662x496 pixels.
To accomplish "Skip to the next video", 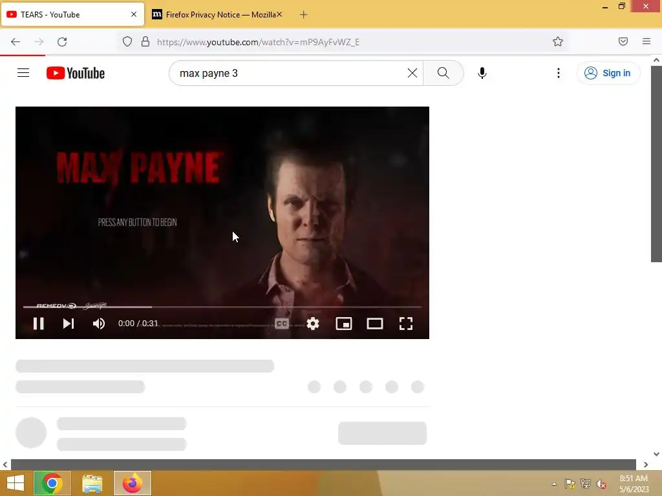I will (x=69, y=324).
